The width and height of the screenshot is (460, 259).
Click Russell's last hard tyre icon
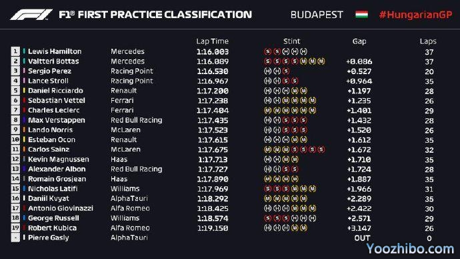tap(313, 218)
